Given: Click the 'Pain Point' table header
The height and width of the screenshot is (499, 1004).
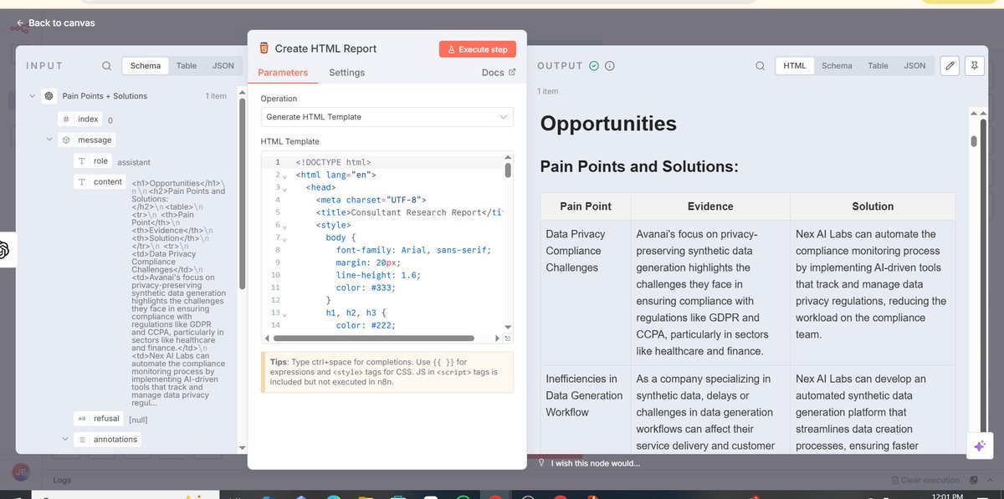Looking at the screenshot, I should 586,206.
